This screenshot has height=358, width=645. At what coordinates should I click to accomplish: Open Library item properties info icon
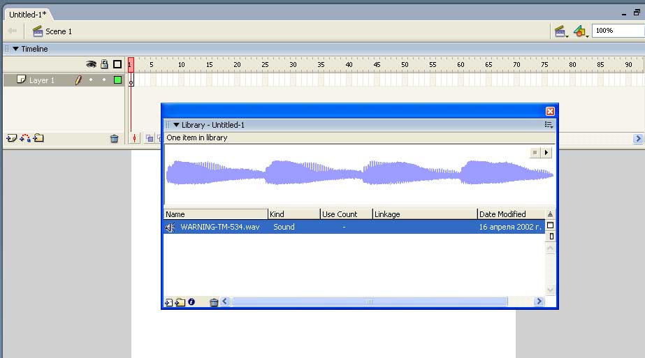pyautogui.click(x=191, y=301)
